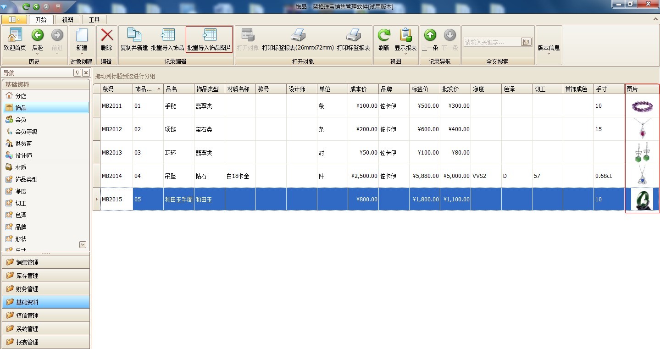Click the 欢迎首页 home icon
The image size is (660, 349).
[15, 36]
